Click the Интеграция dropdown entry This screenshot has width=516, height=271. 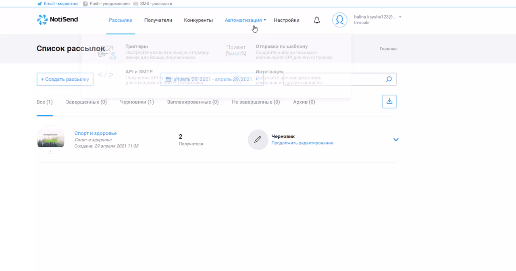pyautogui.click(x=269, y=71)
